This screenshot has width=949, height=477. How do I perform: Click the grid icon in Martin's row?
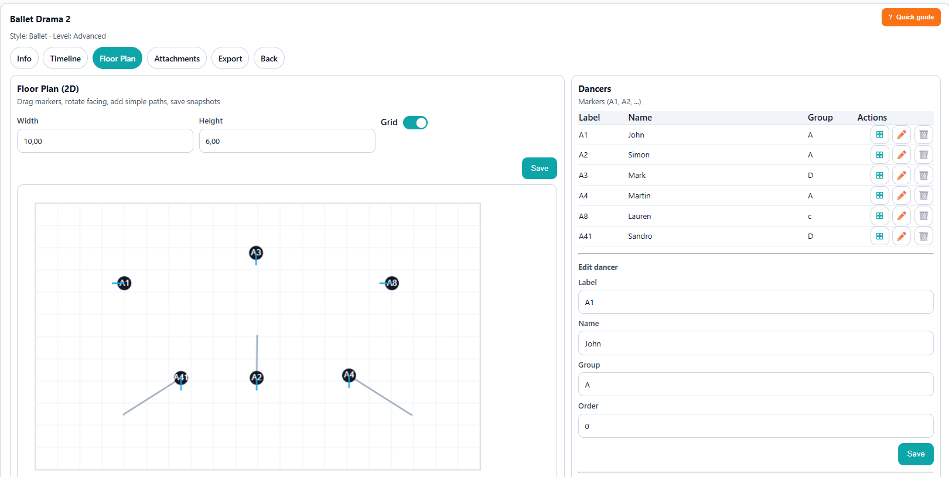coord(879,195)
